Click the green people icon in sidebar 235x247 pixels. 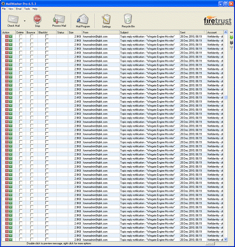[x=231, y=37]
